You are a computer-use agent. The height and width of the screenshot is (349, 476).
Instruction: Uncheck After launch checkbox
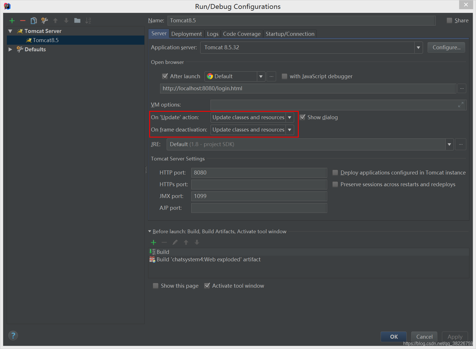pos(165,76)
